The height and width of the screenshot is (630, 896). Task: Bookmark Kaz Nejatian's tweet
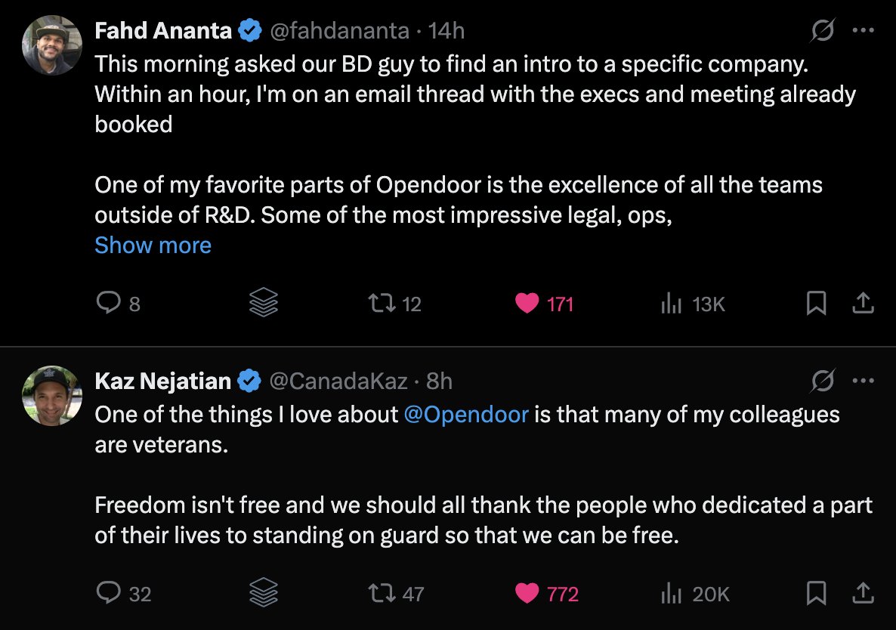pos(816,594)
